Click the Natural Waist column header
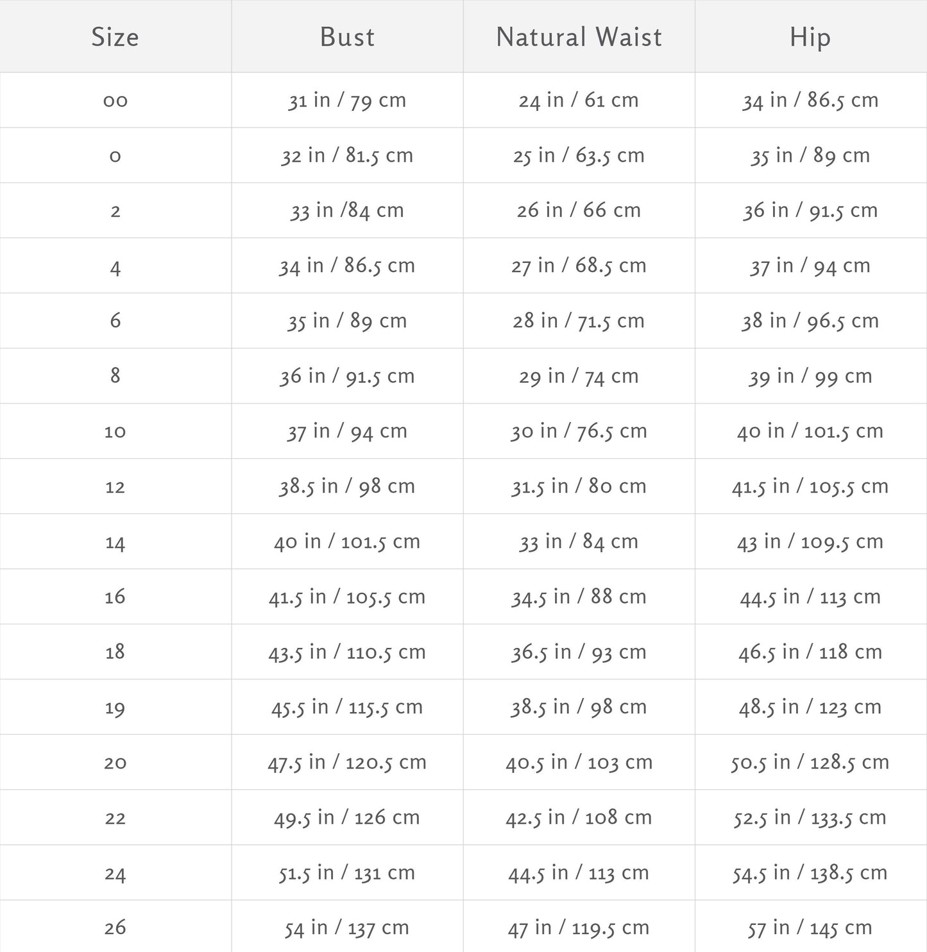The height and width of the screenshot is (952, 927). click(x=579, y=37)
